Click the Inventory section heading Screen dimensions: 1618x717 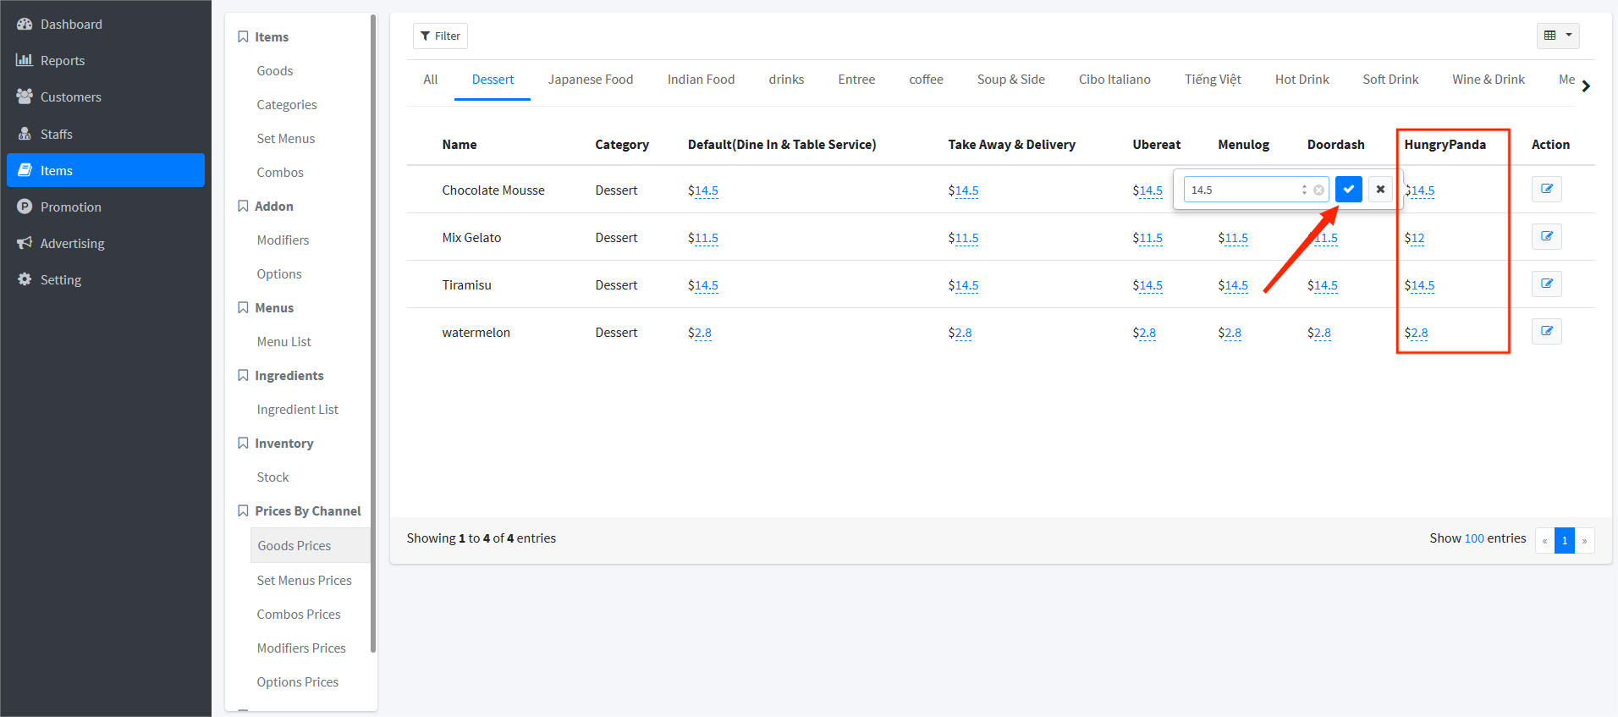pos(284,444)
